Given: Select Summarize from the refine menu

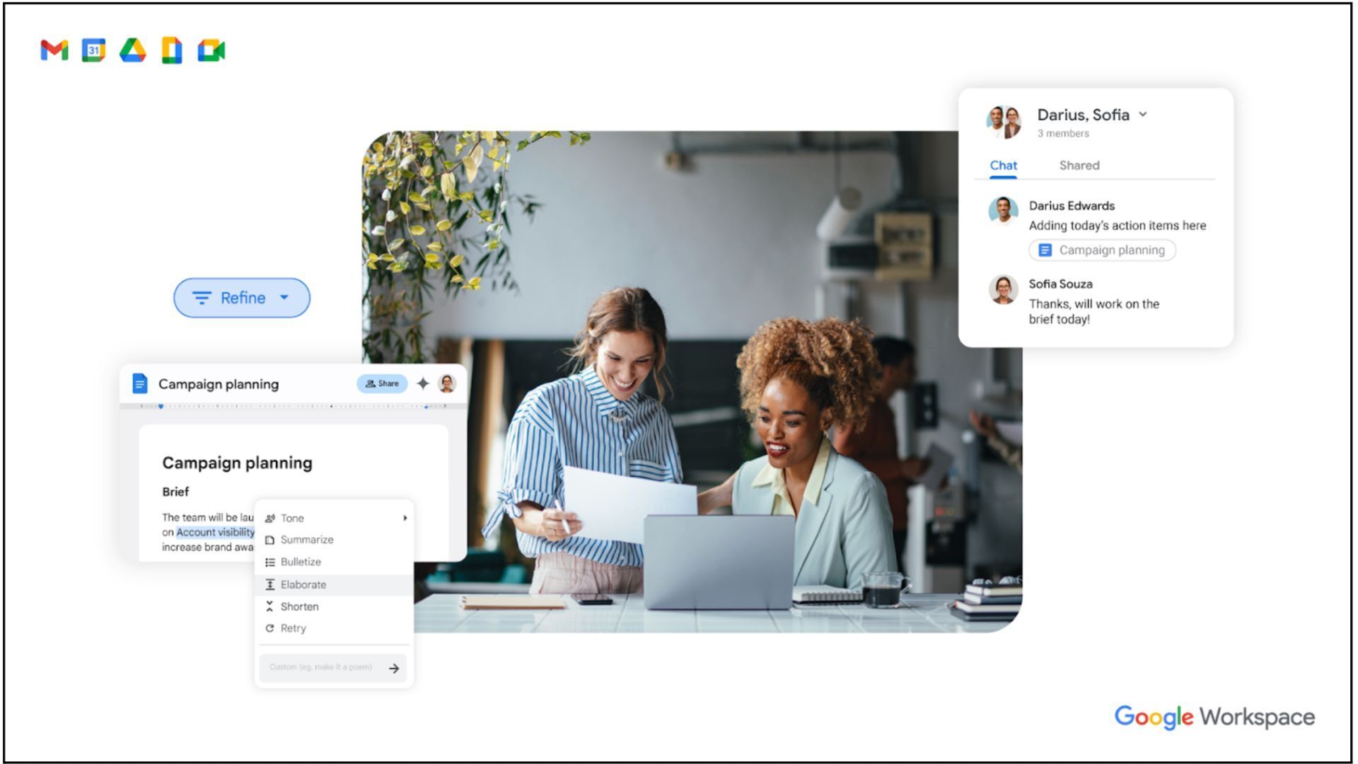Looking at the screenshot, I should click(306, 540).
